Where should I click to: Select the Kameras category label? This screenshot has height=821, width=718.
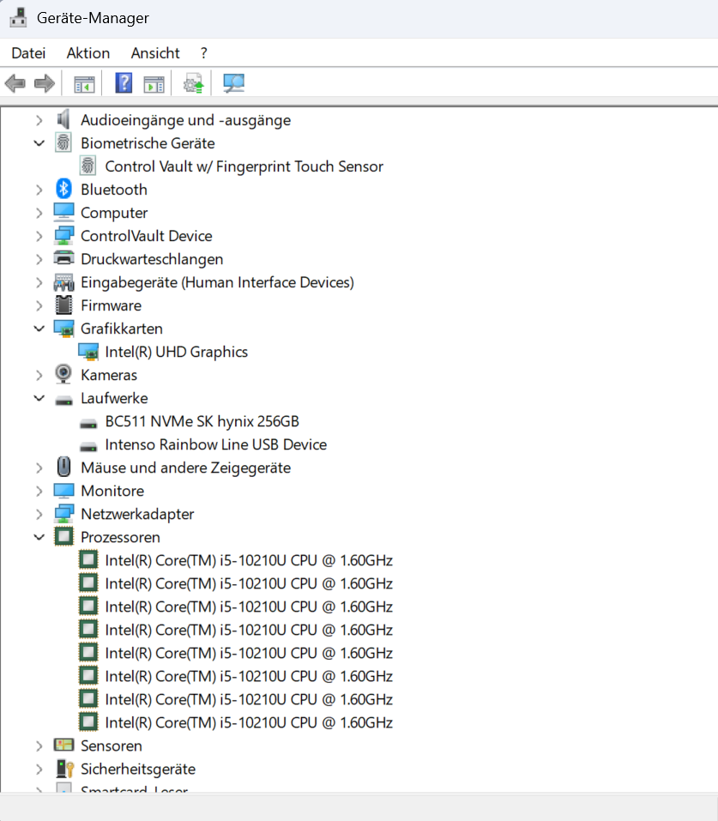109,375
